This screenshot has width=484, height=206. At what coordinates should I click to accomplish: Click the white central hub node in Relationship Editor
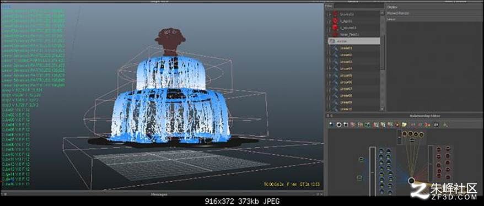click(x=411, y=181)
